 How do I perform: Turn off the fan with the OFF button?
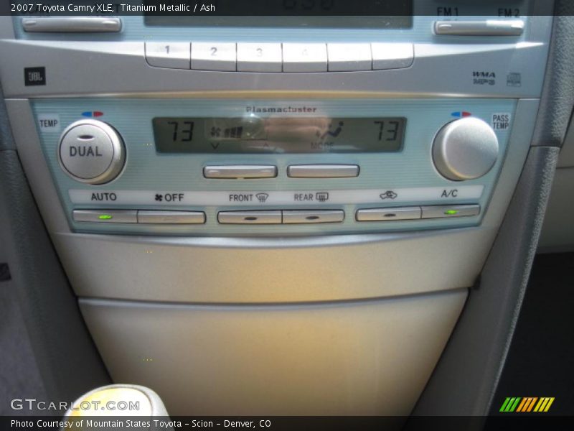pyautogui.click(x=171, y=217)
